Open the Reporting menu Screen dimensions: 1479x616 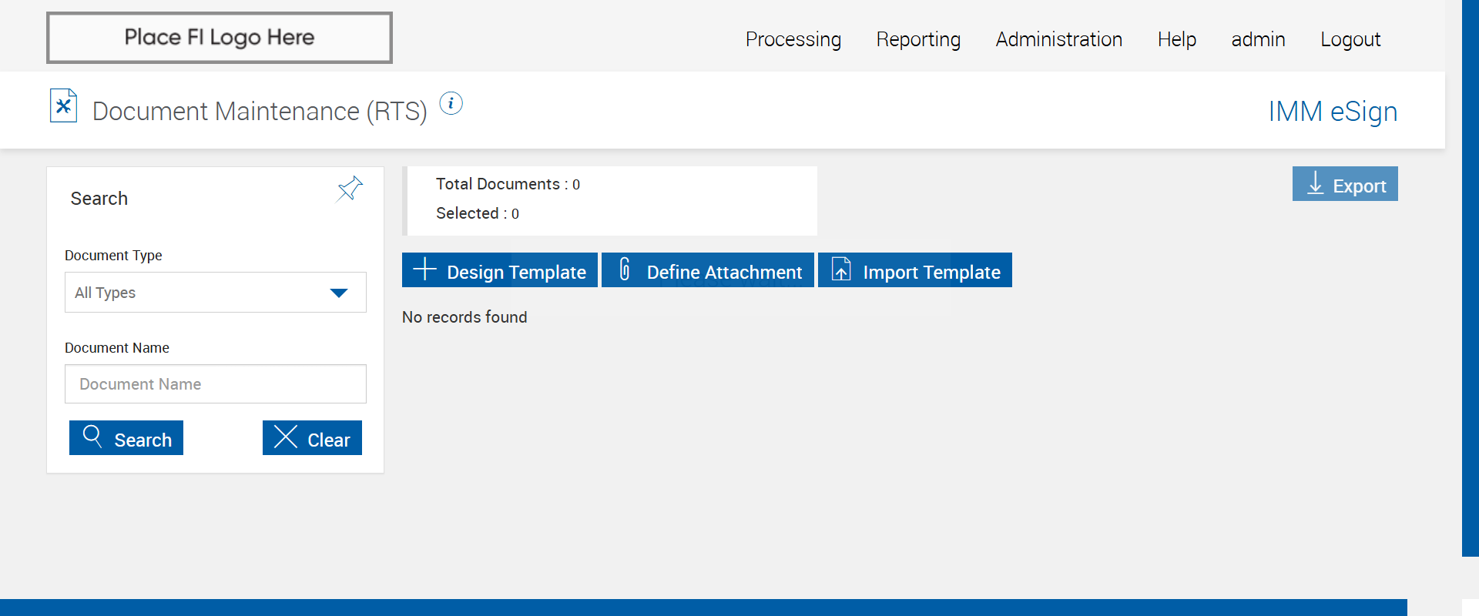(918, 39)
